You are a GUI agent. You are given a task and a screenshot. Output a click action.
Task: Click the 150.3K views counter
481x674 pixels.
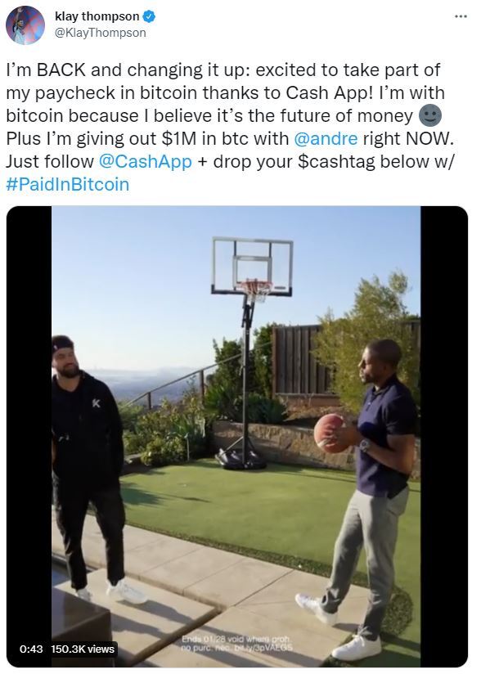click(83, 649)
